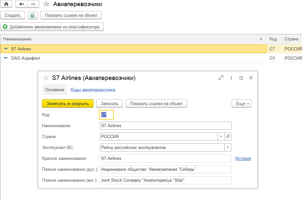Screen dimensions: 302x200
Task: Click the row icon beside ОАО Аэрофлот
Action: (6, 58)
